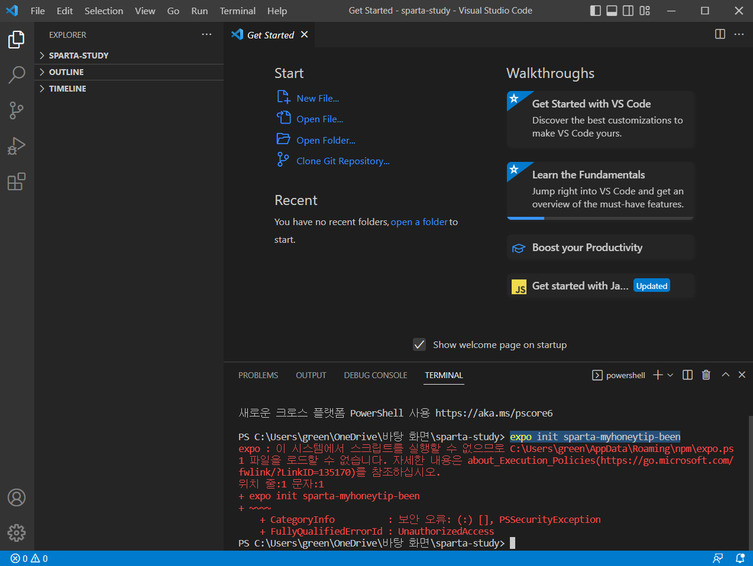The width and height of the screenshot is (753, 566).
Task: Toggle Show welcome page on startup
Action: (x=419, y=344)
